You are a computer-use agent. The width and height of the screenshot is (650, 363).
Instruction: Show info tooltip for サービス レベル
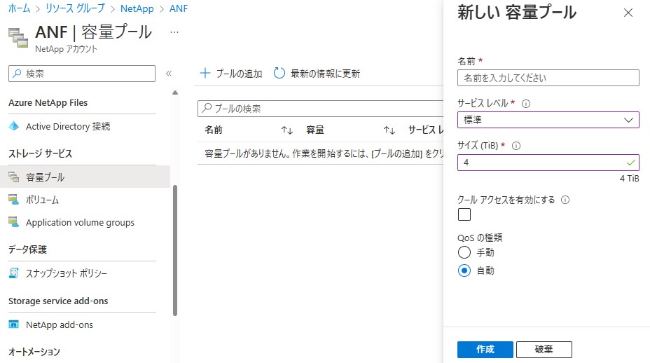[525, 104]
